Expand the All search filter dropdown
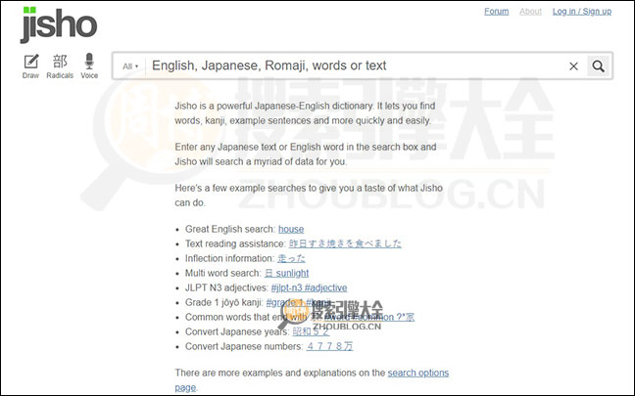Viewport: 635px width, 396px height. tap(130, 66)
